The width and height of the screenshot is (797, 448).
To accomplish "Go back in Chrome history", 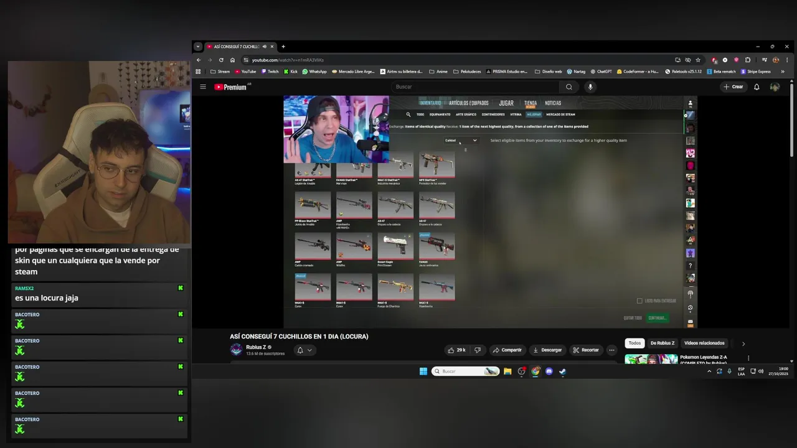I will pyautogui.click(x=199, y=60).
